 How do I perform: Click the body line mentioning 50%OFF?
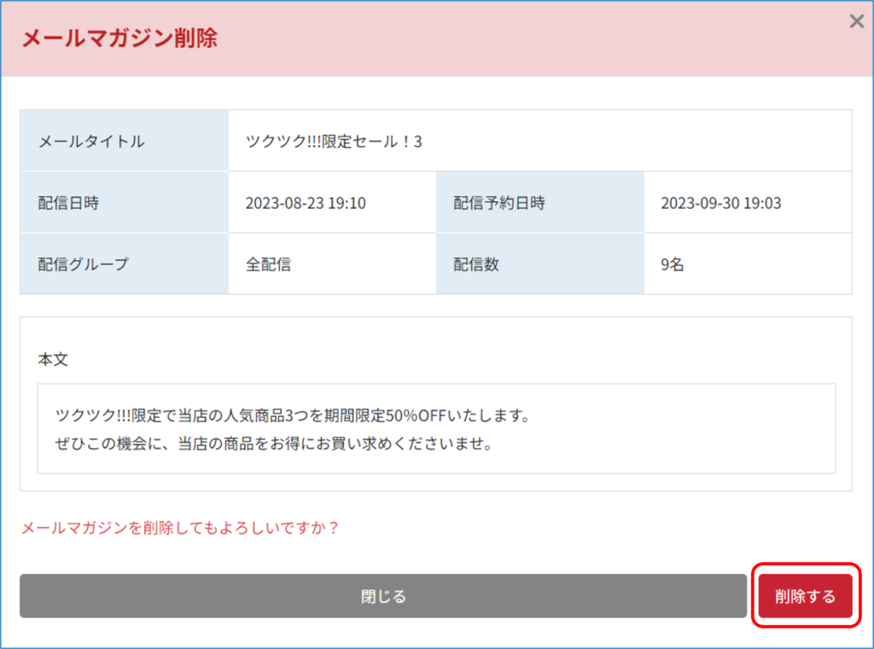(293, 415)
